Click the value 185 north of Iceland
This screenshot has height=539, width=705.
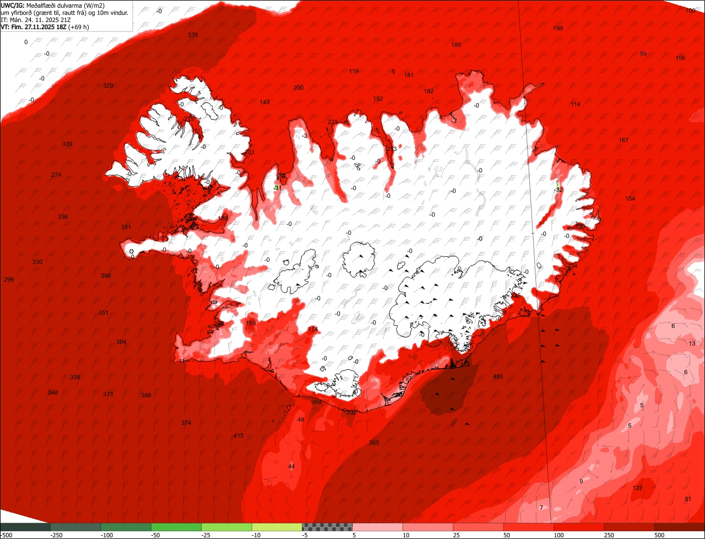coord(456,45)
